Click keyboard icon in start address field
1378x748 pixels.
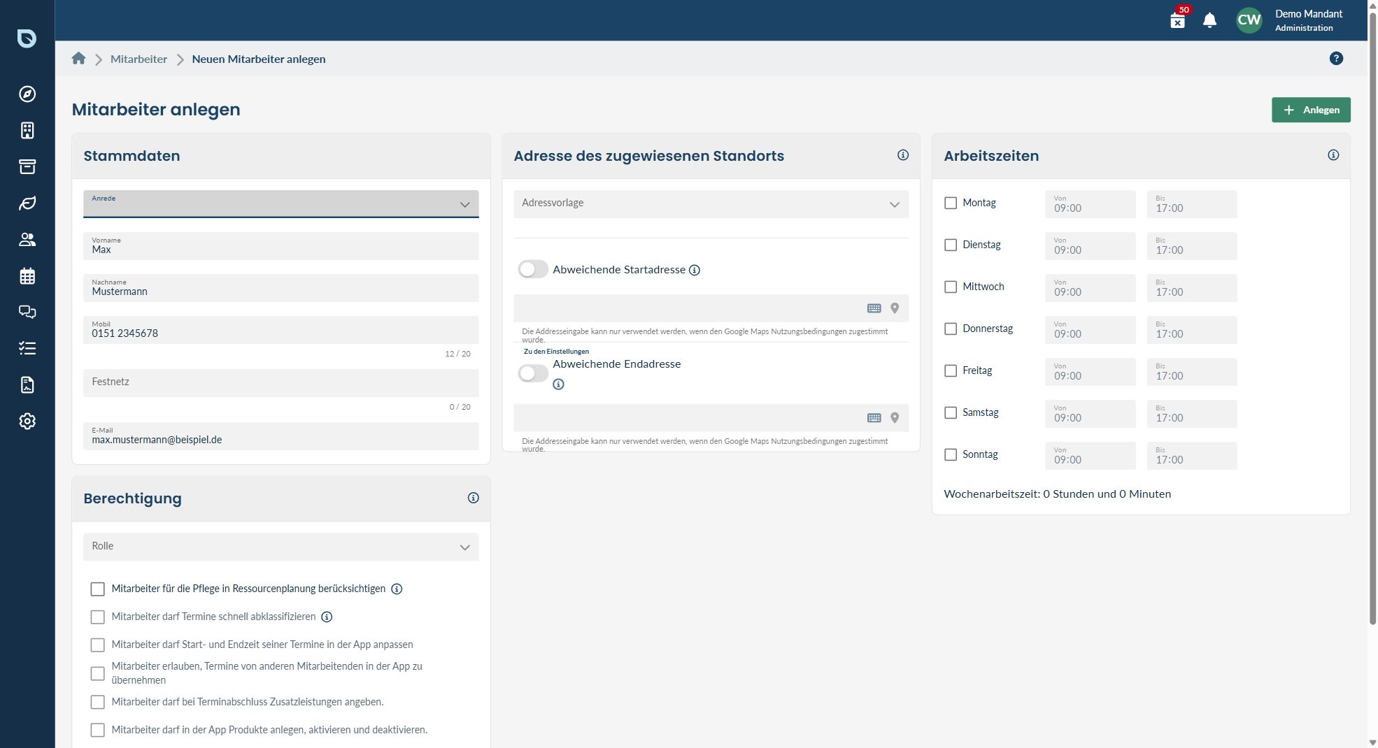click(x=874, y=308)
